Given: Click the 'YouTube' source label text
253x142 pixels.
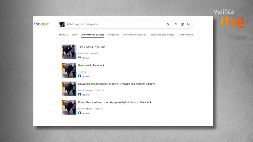Looking at the screenshot, I should 85,58.
